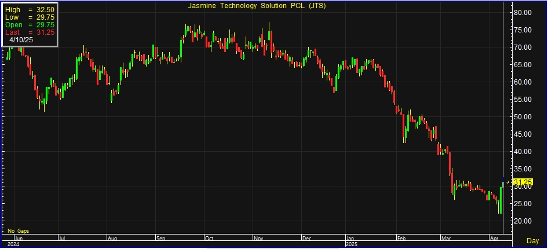Click the Dec label on the time axis

pyautogui.click(x=305, y=238)
